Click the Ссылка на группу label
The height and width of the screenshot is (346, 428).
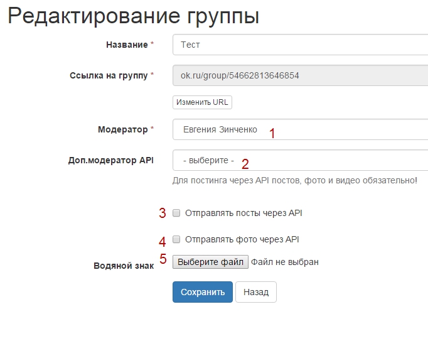[x=108, y=75]
